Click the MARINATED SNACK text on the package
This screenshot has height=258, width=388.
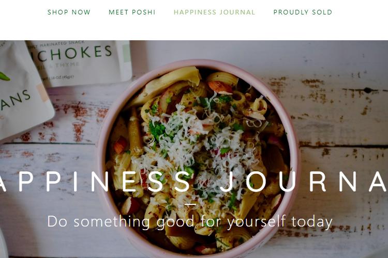click(62, 44)
